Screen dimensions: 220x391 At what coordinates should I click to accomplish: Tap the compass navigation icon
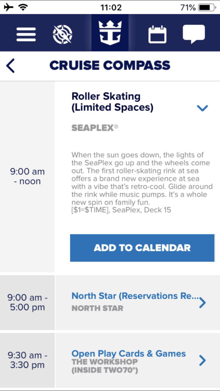63,34
